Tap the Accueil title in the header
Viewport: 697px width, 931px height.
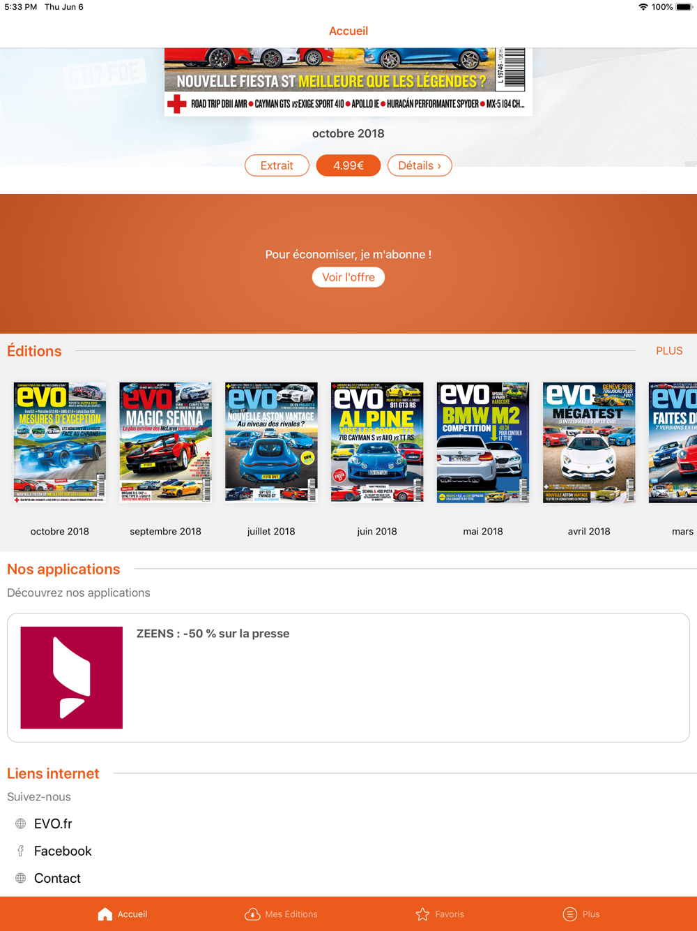348,31
